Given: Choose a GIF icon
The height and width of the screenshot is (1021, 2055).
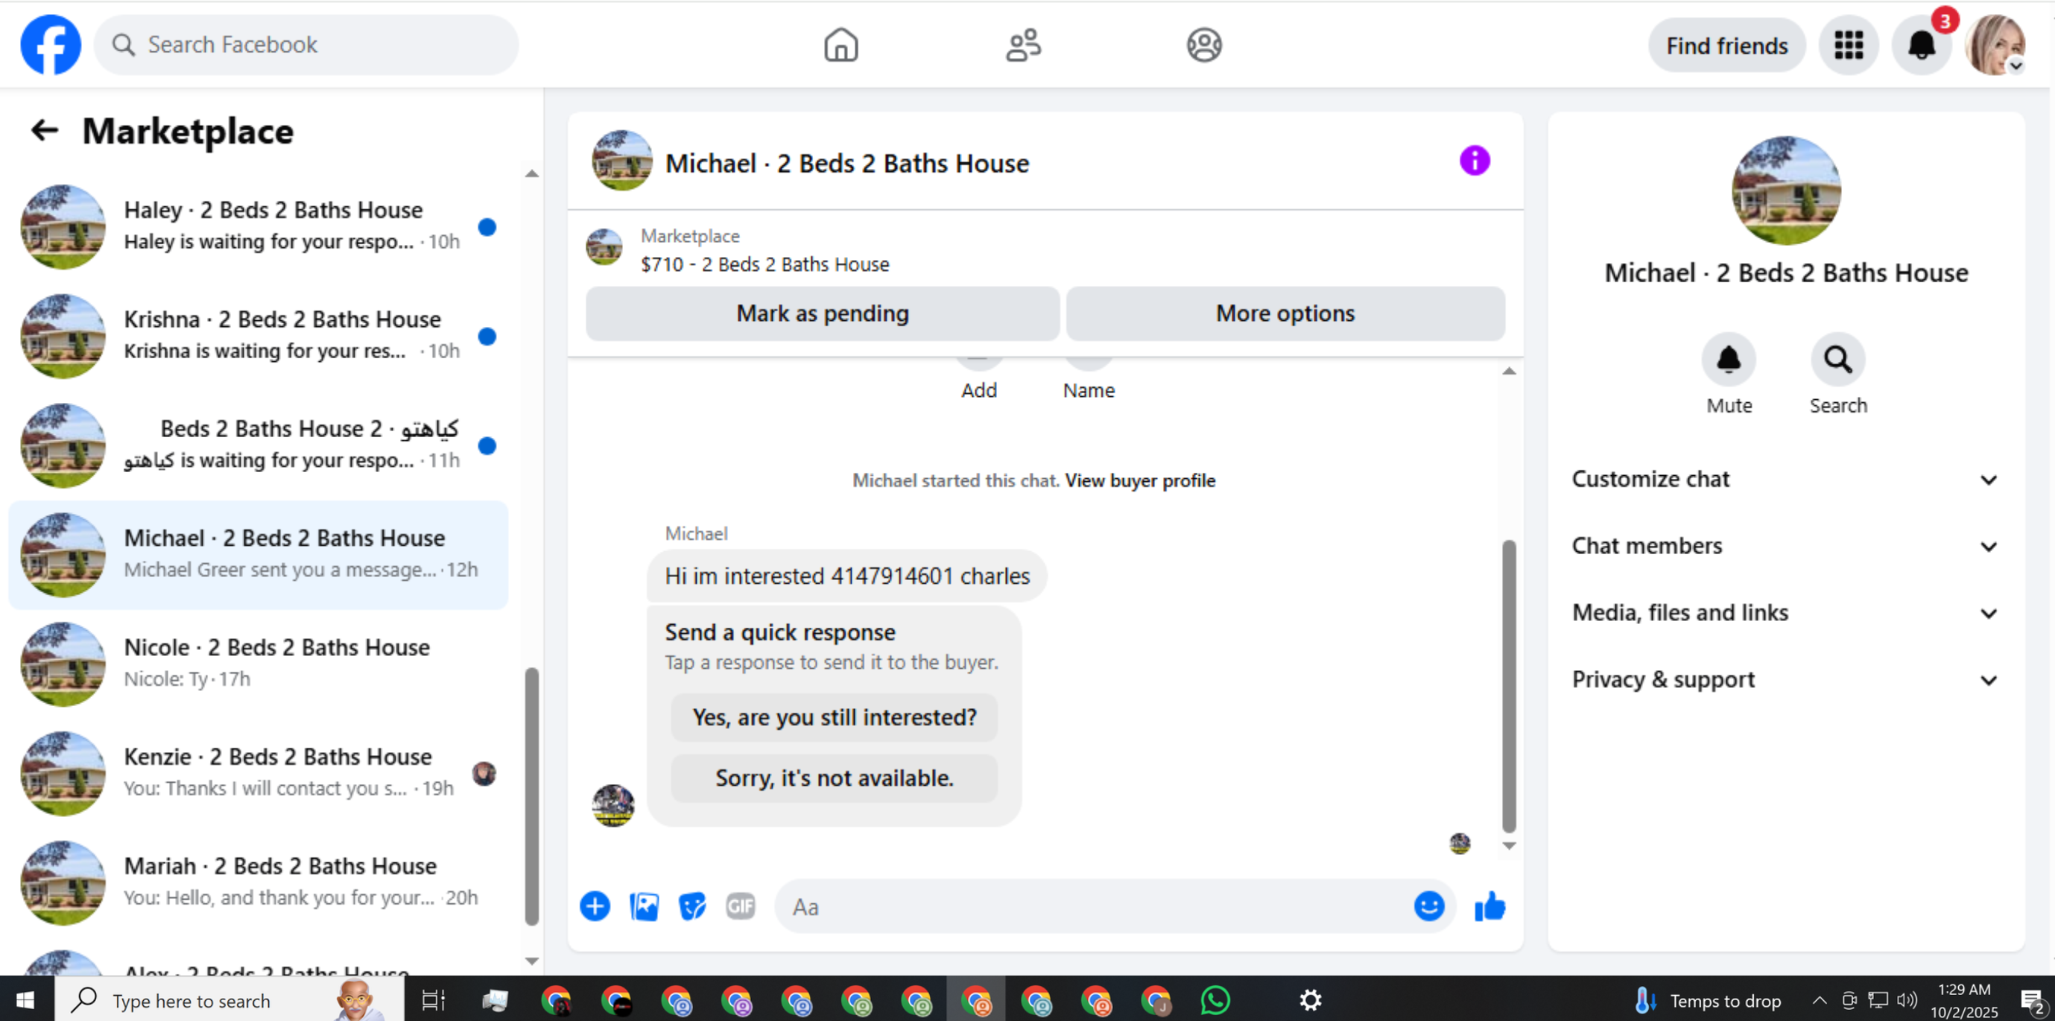Looking at the screenshot, I should pos(739,906).
